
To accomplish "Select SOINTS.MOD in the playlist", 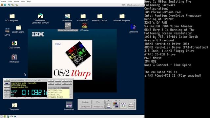I will (59, 95).
